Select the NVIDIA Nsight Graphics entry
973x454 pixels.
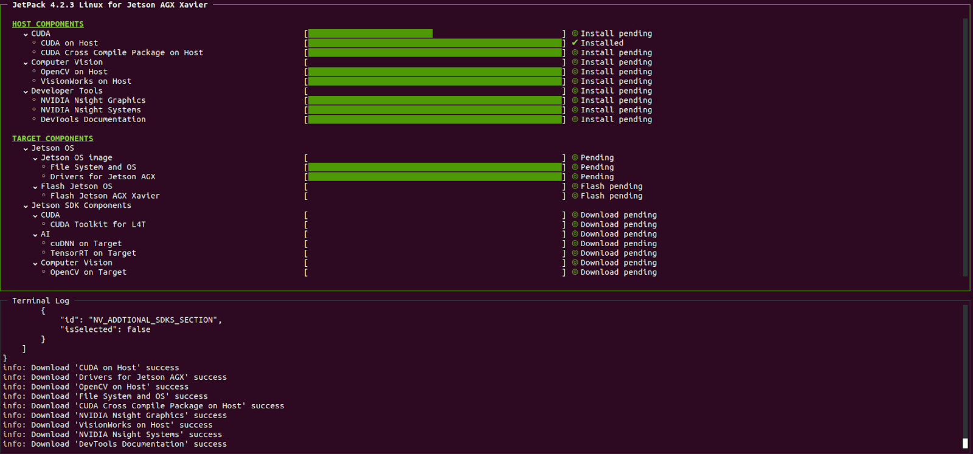click(x=93, y=100)
